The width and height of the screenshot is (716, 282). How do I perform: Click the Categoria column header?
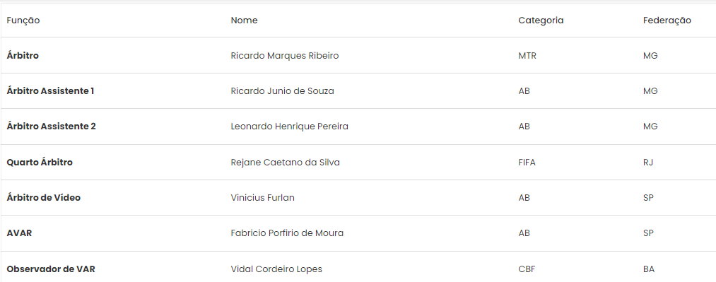click(x=541, y=21)
